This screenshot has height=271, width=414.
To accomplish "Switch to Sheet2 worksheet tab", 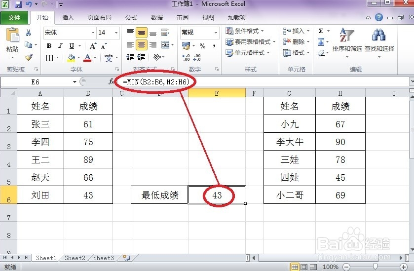I will pos(75,258).
